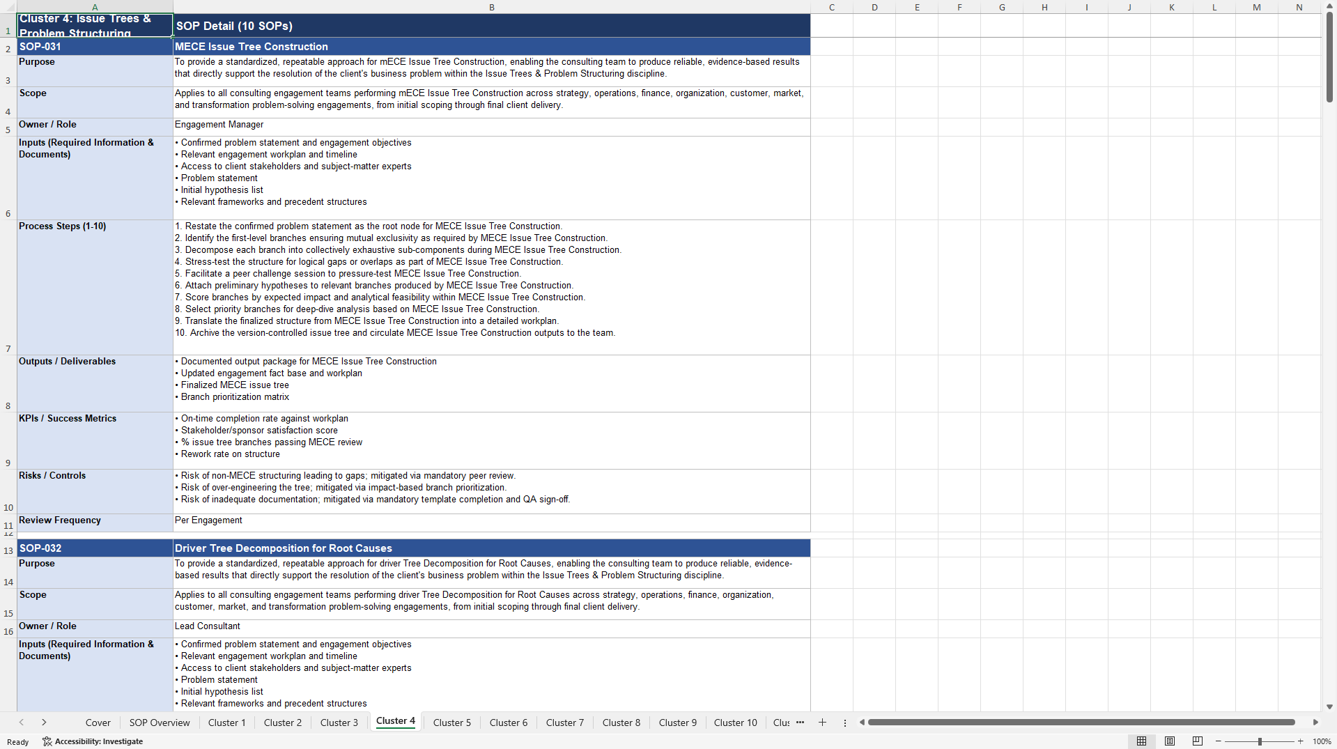Open the Cover sheet tab
1337x749 pixels.
98,723
